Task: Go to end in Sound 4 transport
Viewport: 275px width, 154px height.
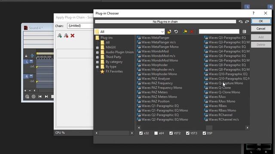Action: tap(46, 97)
